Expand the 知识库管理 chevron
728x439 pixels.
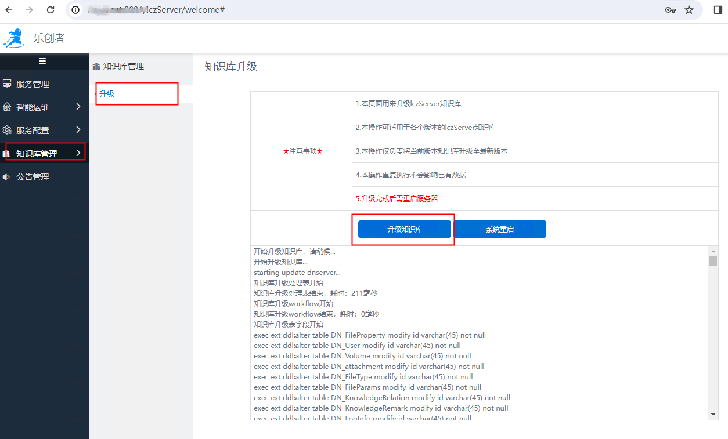78,153
